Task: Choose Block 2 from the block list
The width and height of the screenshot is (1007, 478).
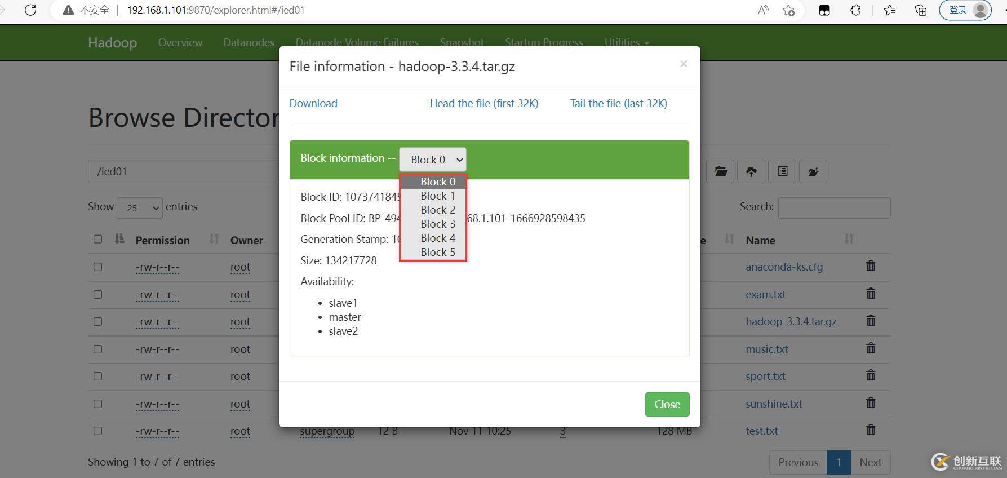Action: [x=433, y=210]
